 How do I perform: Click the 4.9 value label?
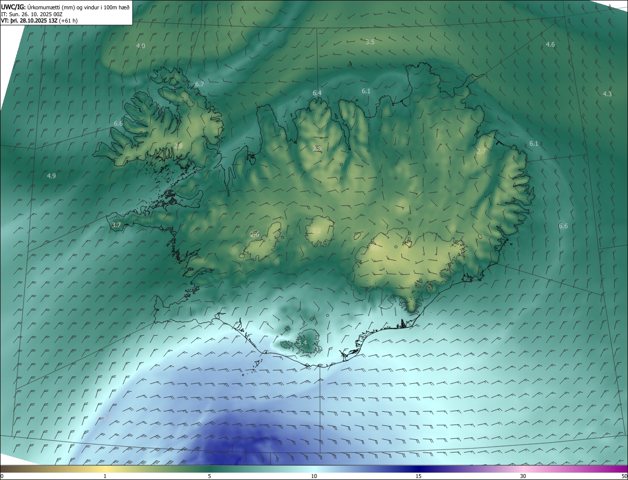coord(51,176)
